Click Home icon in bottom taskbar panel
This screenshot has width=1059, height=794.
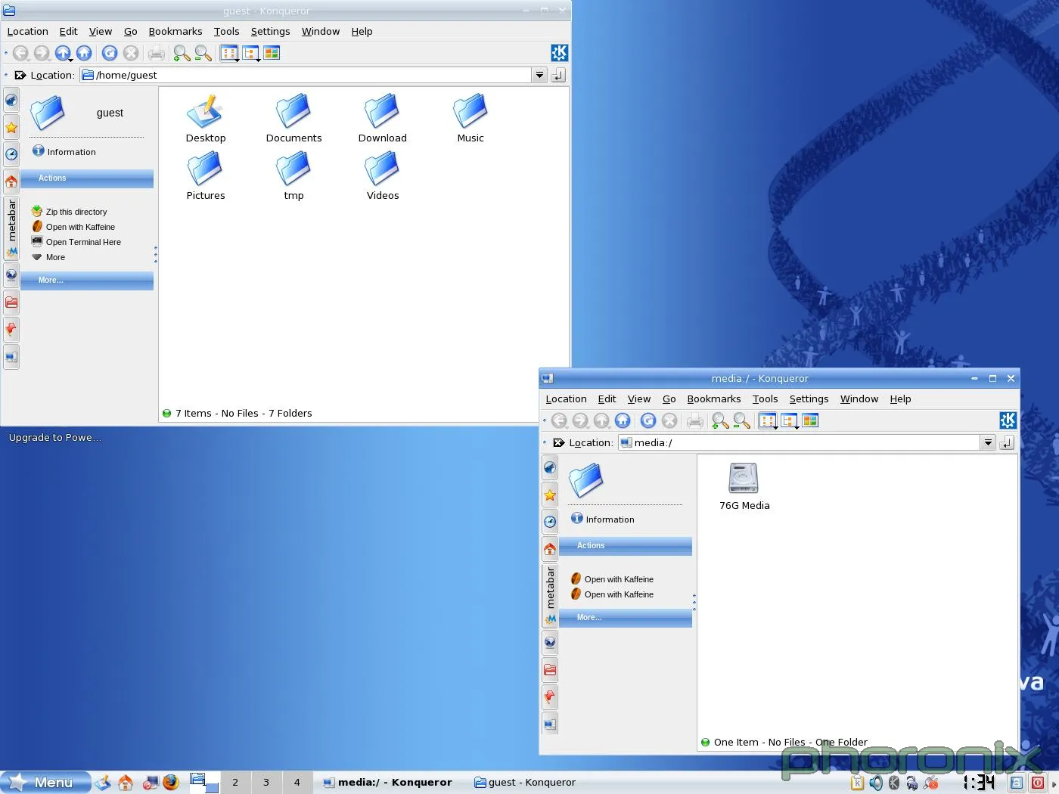(x=126, y=782)
